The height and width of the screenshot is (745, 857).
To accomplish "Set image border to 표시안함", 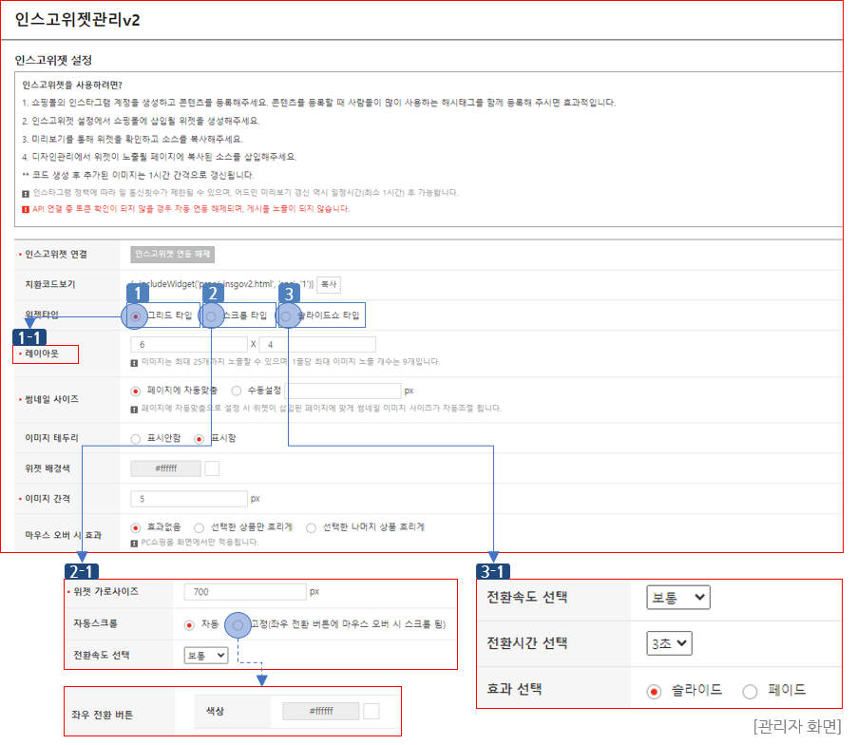I will [x=136, y=439].
